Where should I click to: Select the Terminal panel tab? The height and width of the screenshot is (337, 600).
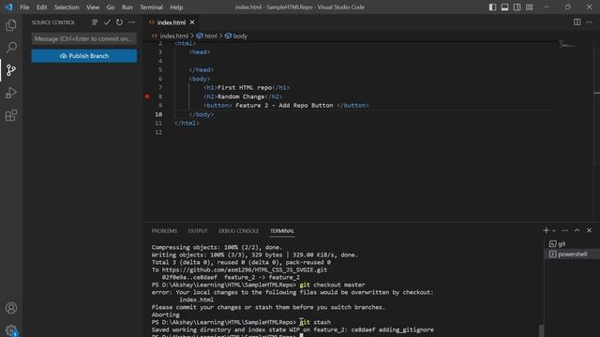click(x=282, y=231)
